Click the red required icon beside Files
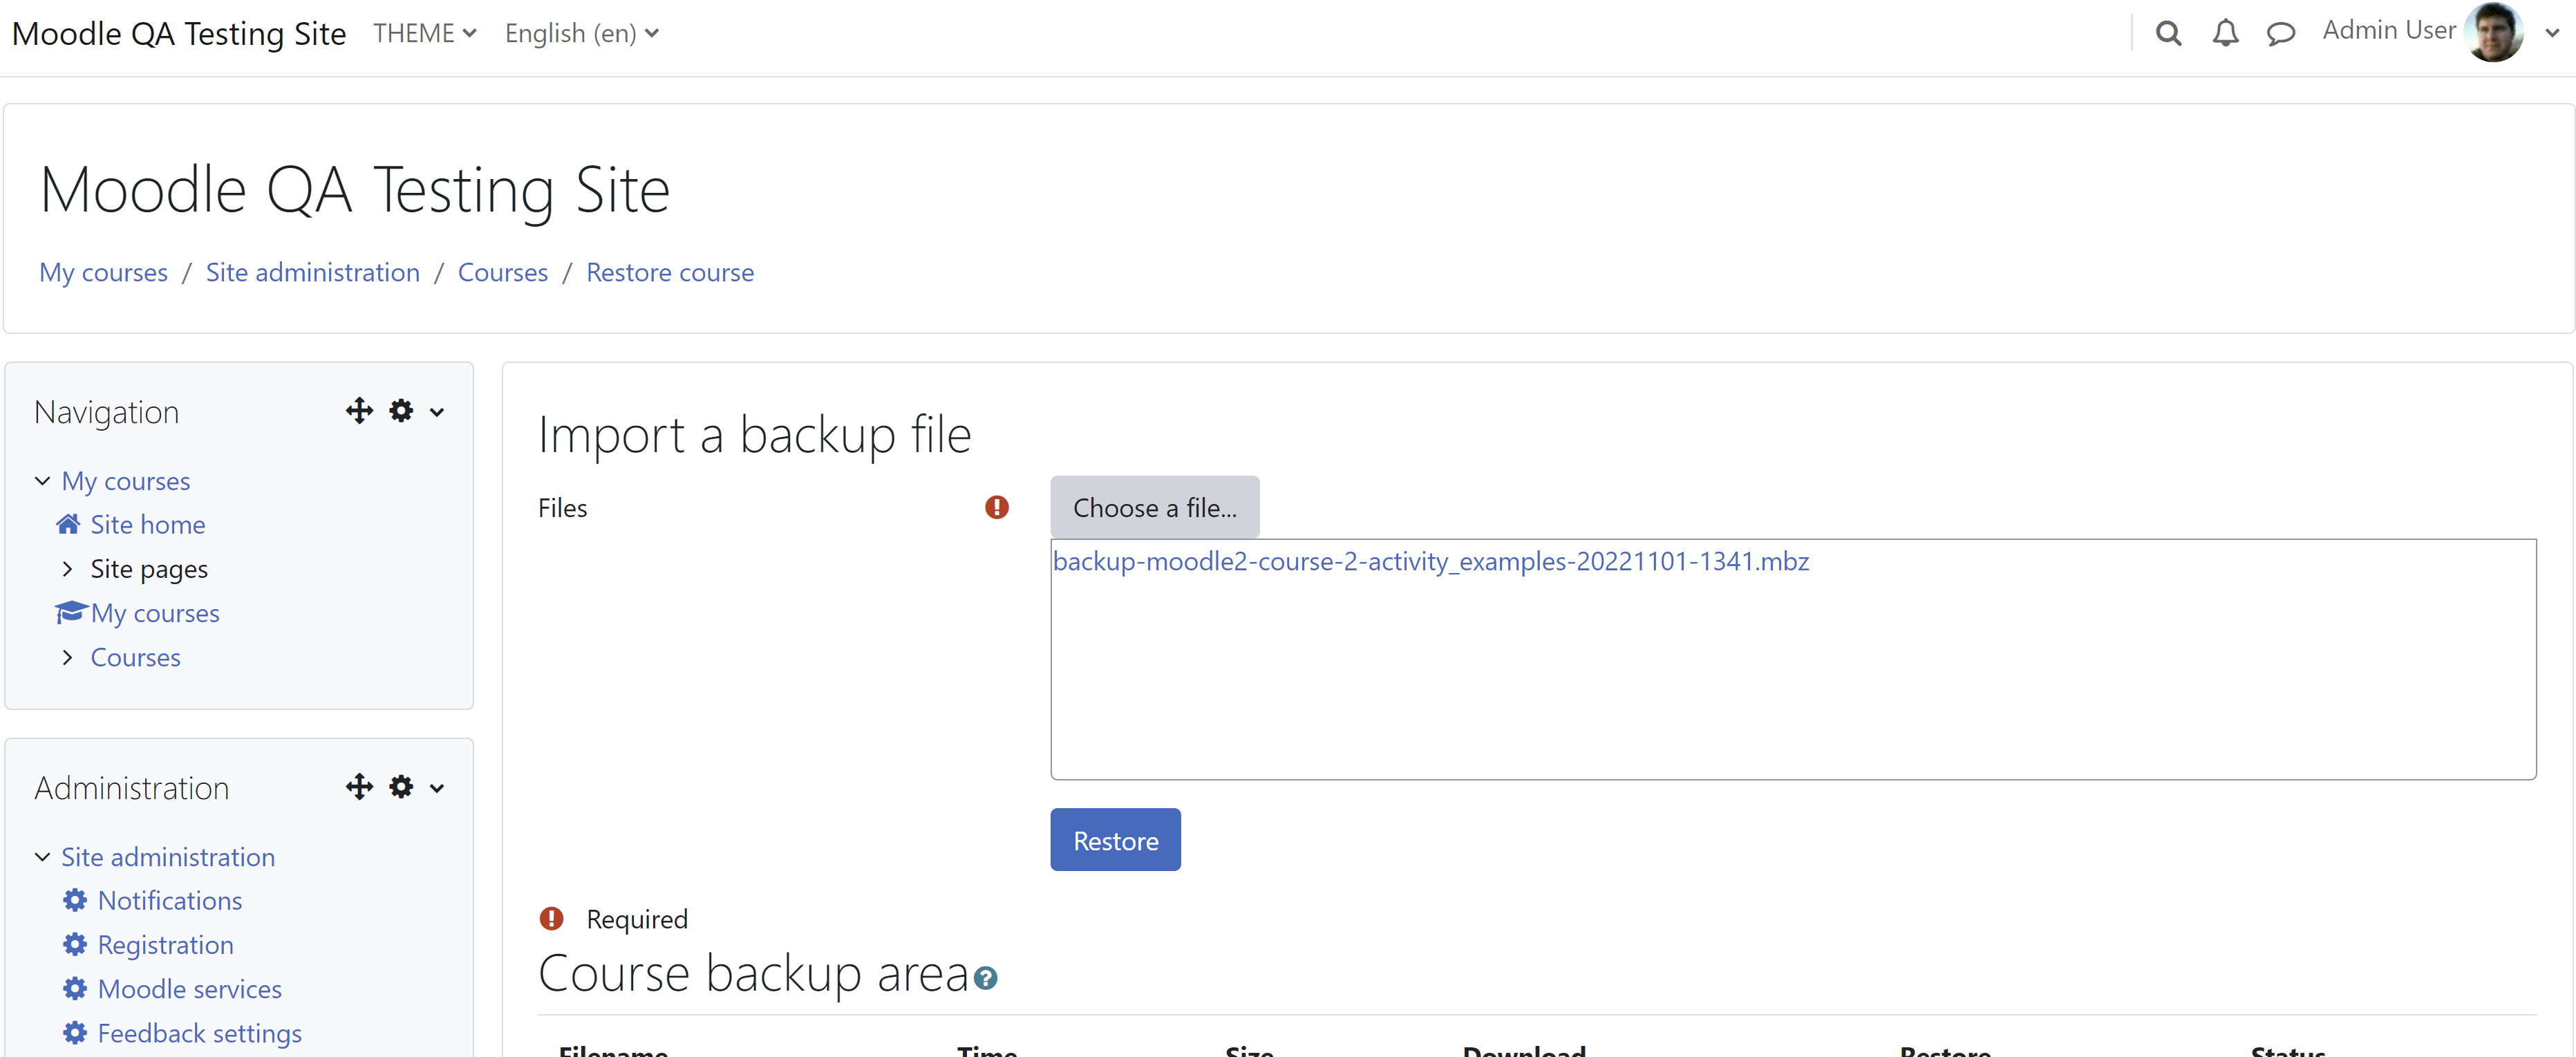This screenshot has width=2576, height=1057. pyautogui.click(x=997, y=507)
